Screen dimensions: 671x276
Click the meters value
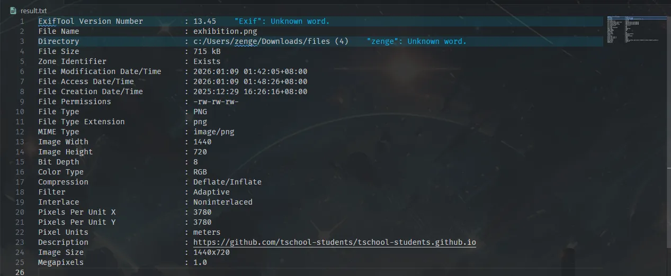pyautogui.click(x=207, y=232)
